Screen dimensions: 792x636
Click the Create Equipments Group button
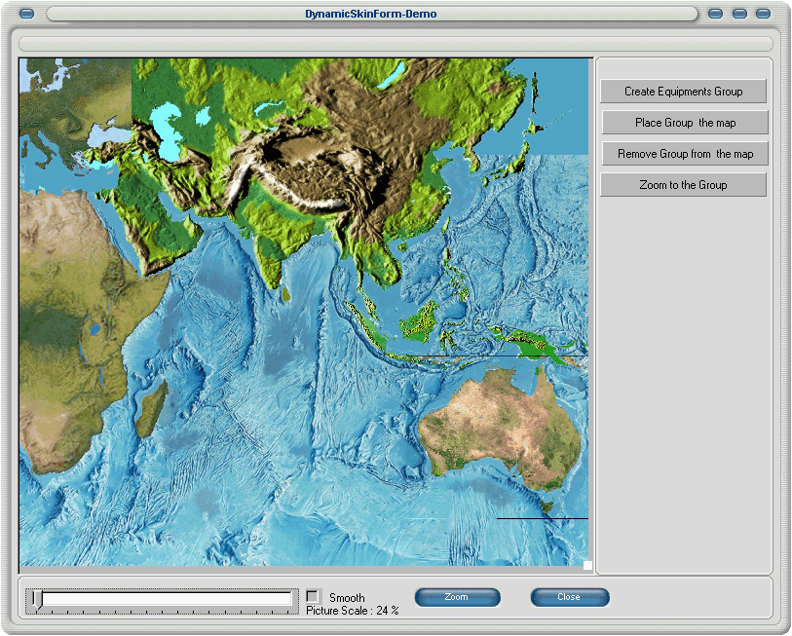tap(683, 92)
